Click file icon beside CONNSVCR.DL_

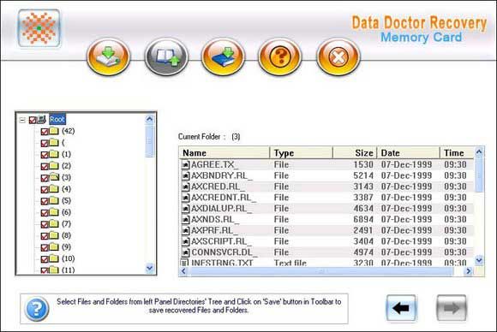click(x=185, y=252)
